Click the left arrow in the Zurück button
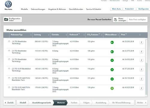 coord(5,103)
